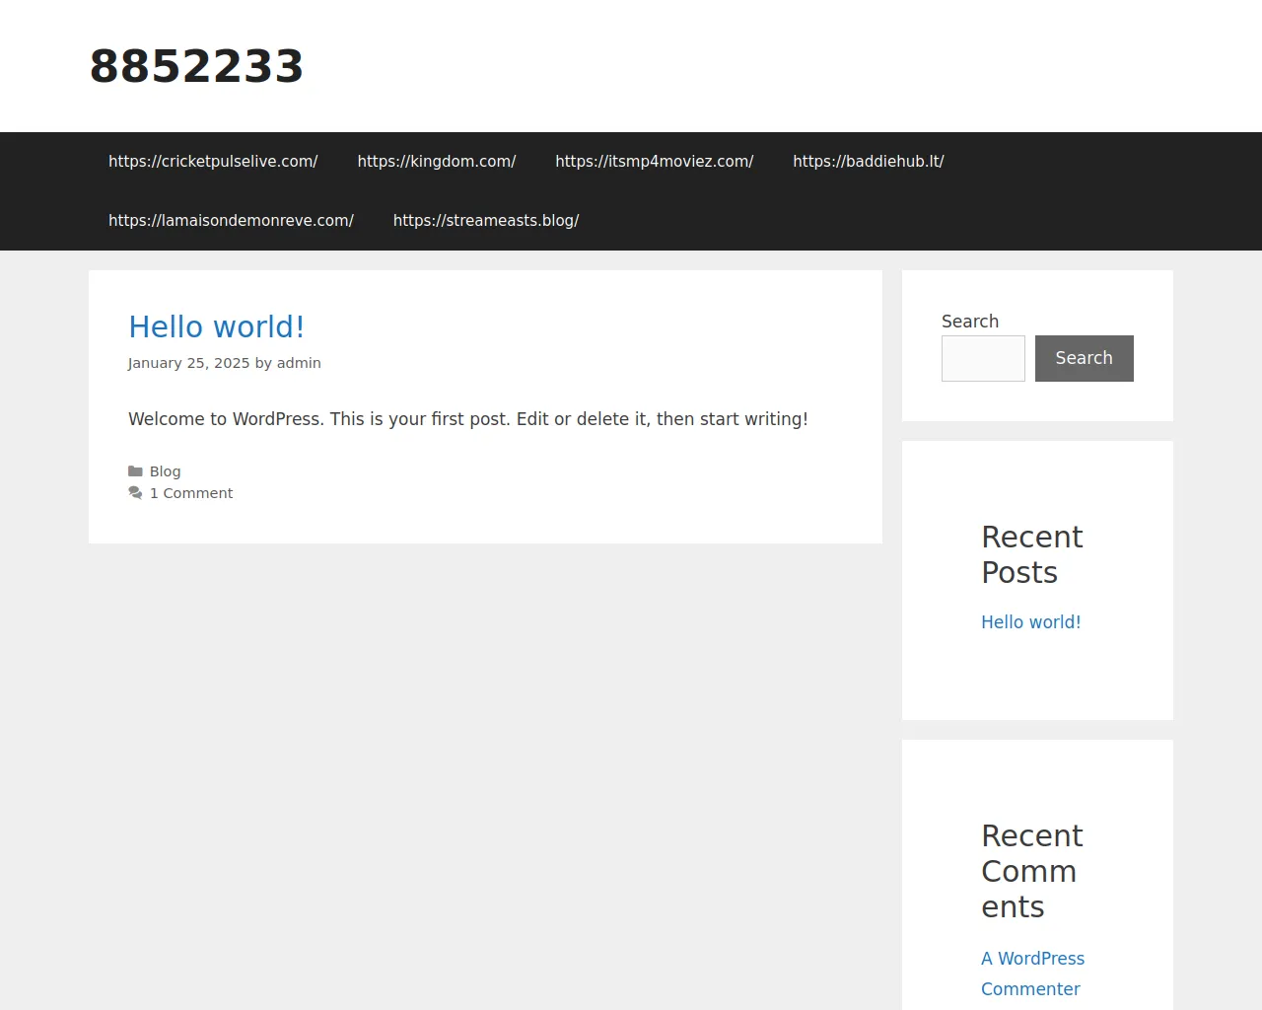This screenshot has width=1262, height=1010.
Task: Select the kingdom.com navigation item
Action: (x=436, y=162)
